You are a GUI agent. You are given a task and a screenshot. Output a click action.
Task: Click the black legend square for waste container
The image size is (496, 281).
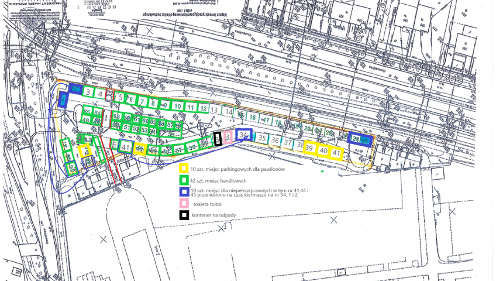pyautogui.click(x=184, y=215)
